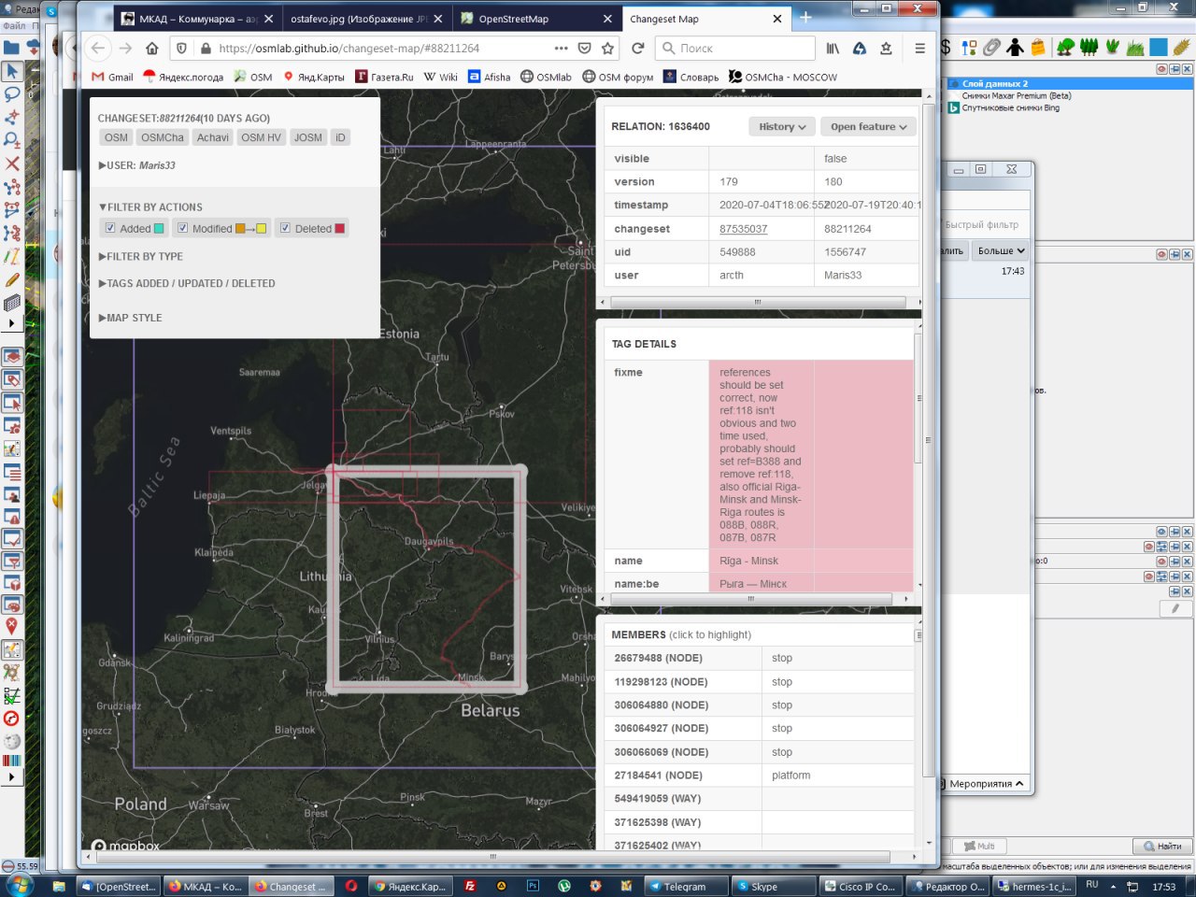
Task: Activate the JOSM red X delete tool
Action: [x=12, y=164]
